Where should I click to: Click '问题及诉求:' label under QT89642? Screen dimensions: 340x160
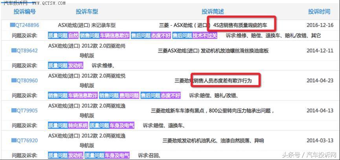(x=25, y=65)
